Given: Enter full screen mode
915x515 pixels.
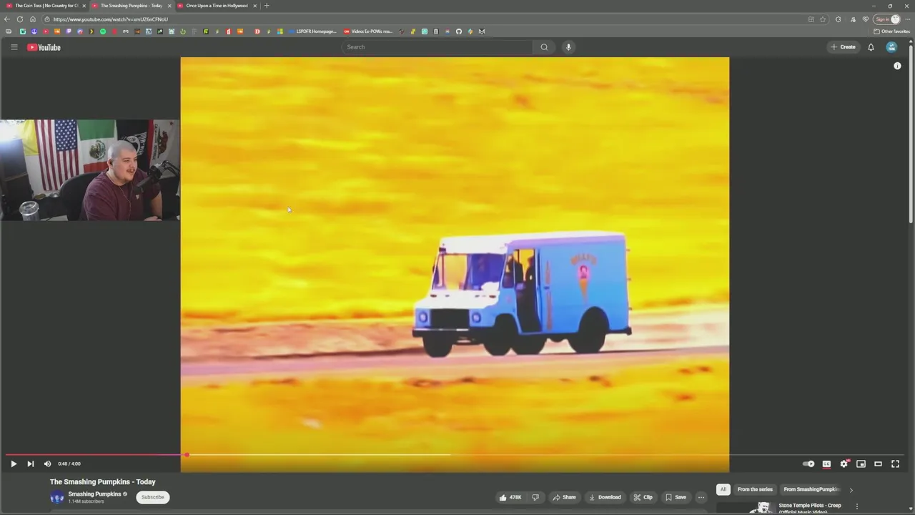Looking at the screenshot, I should coord(895,463).
